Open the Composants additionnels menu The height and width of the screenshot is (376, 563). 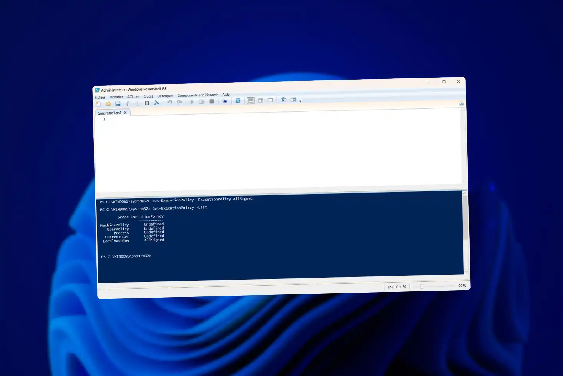click(x=198, y=95)
